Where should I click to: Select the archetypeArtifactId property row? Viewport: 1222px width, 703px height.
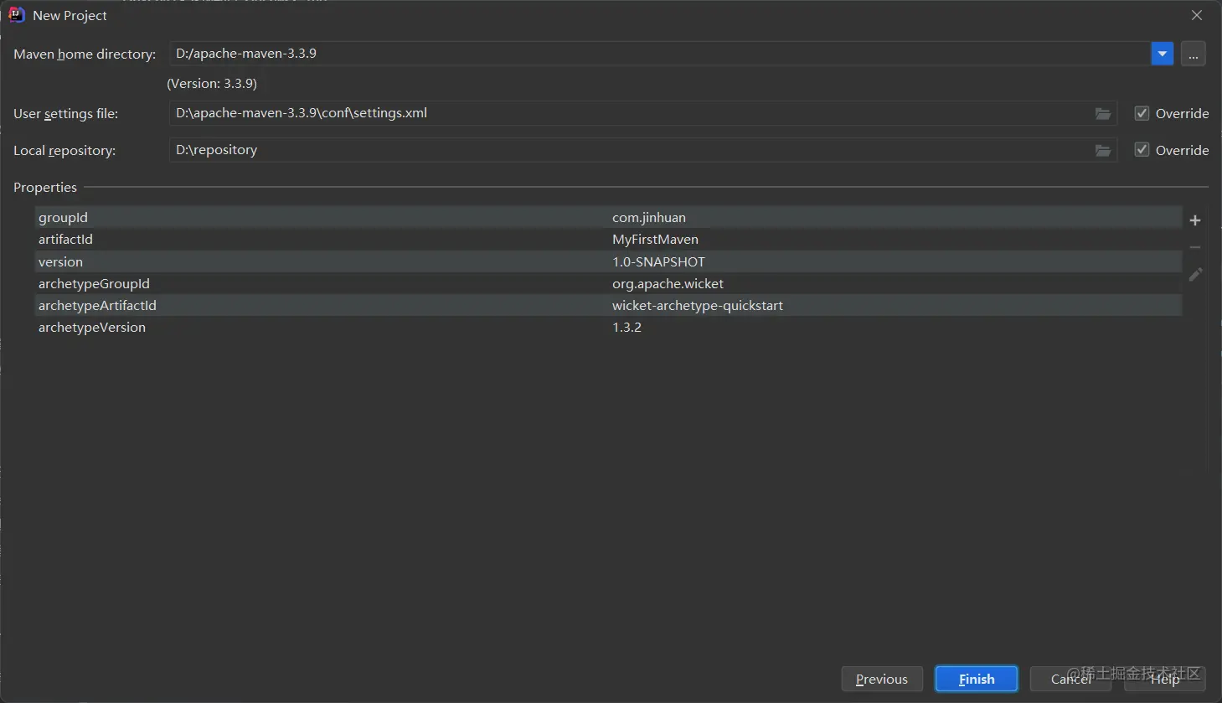click(x=608, y=305)
